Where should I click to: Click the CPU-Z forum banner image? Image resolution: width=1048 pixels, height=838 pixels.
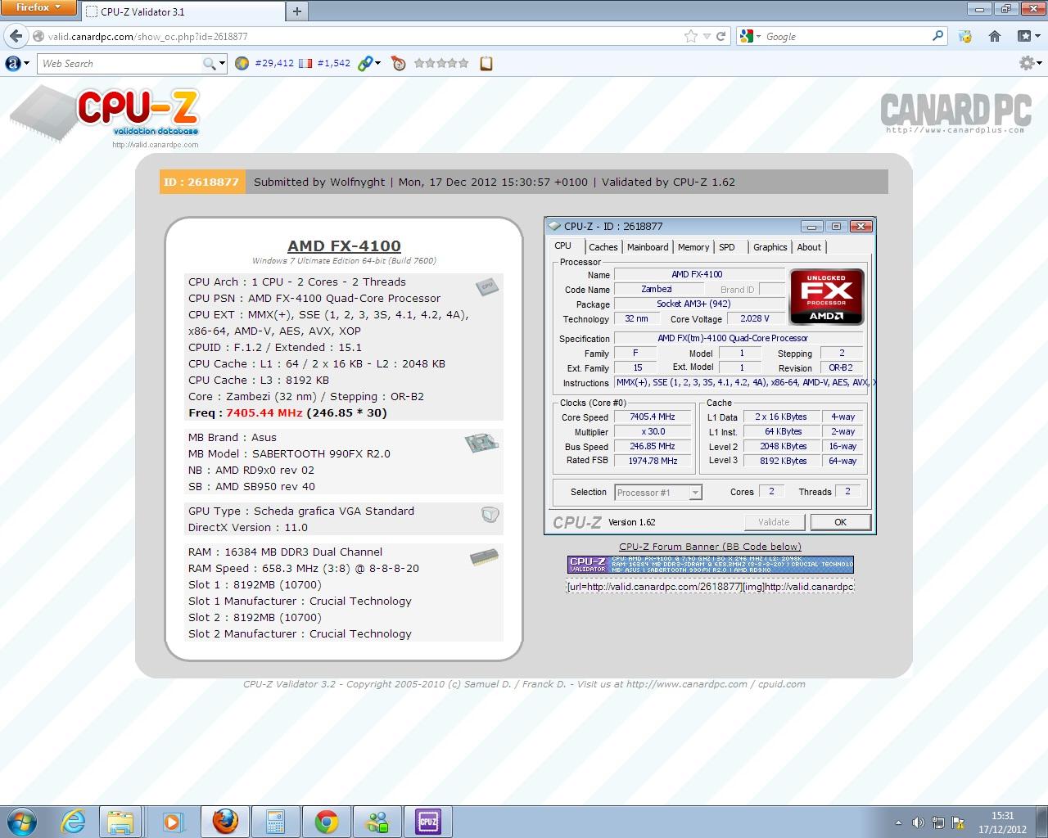click(x=710, y=565)
